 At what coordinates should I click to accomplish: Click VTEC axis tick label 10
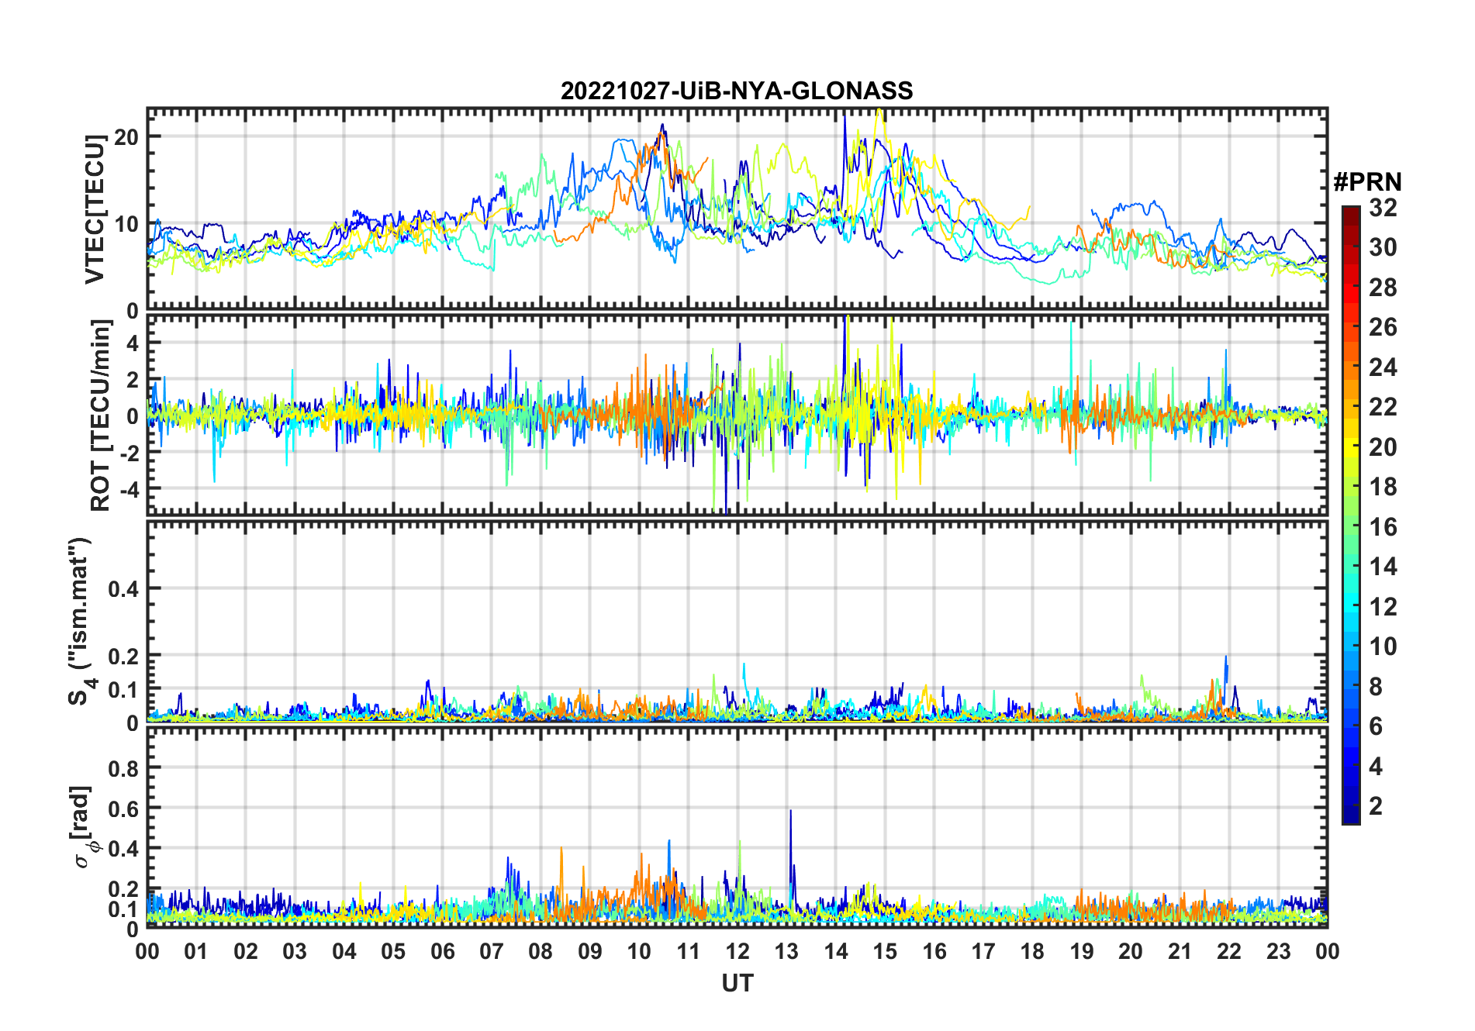(x=126, y=225)
